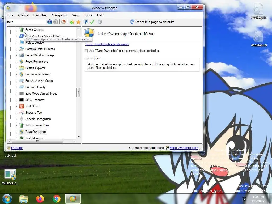
Task: Click the red Shut Down icon
Action: point(22,106)
